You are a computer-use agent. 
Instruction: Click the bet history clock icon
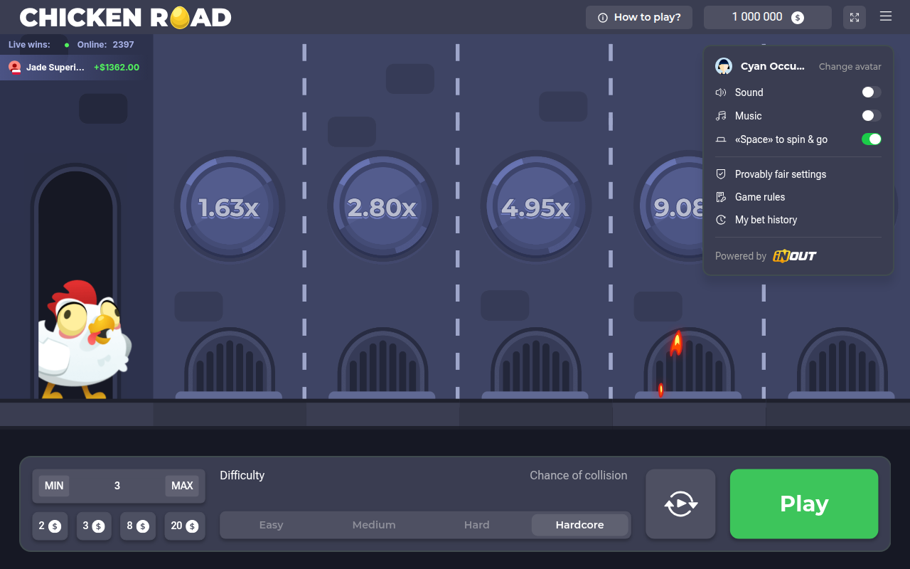pos(721,220)
